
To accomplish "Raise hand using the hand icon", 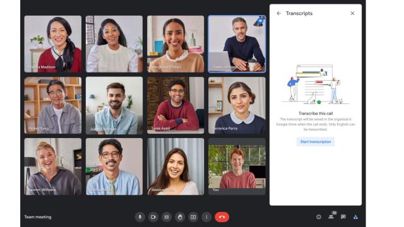I will [180, 217].
